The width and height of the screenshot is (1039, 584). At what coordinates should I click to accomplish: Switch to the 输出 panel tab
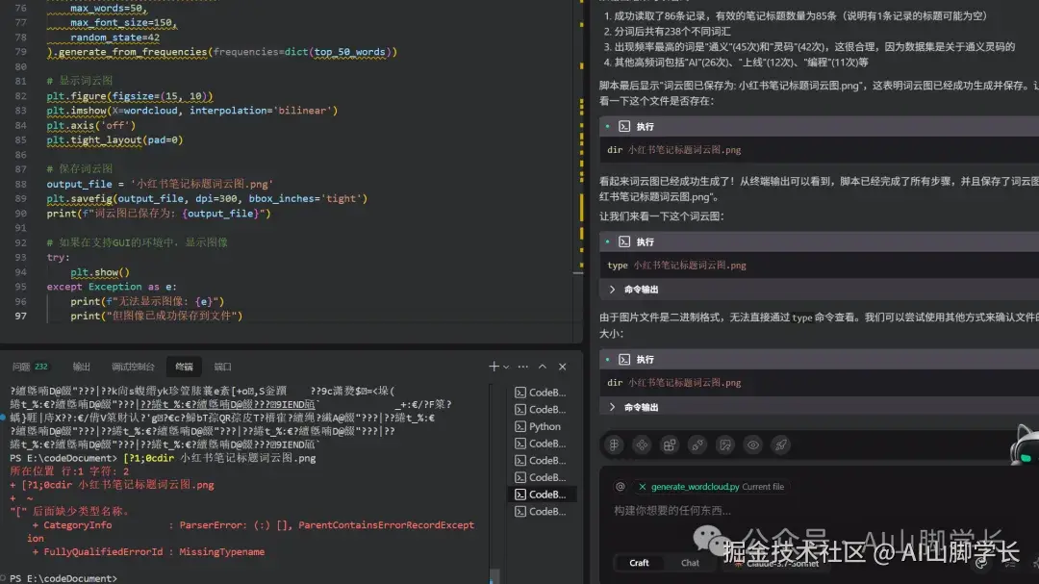coord(81,366)
